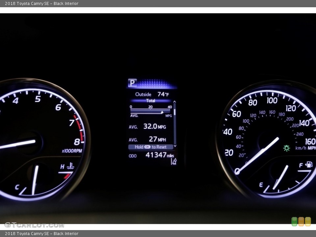Click the green headlight indicator icon
Screen dimensions: 316x237
pyautogui.click(x=286, y=148)
